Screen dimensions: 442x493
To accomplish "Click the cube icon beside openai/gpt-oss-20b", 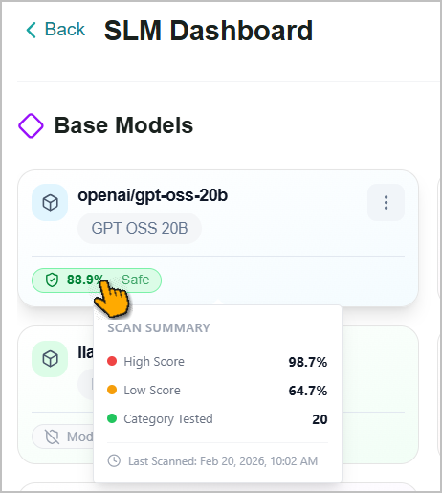I will pyautogui.click(x=50, y=202).
